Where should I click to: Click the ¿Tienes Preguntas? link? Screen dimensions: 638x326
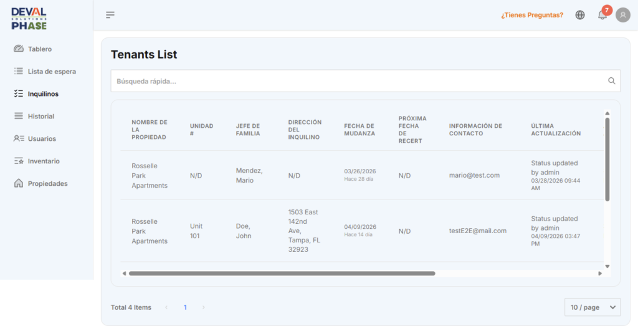(x=531, y=15)
